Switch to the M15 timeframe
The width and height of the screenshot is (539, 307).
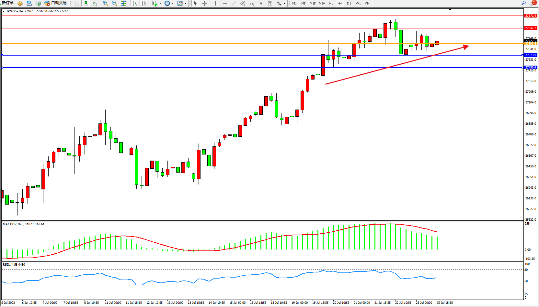[312, 3]
